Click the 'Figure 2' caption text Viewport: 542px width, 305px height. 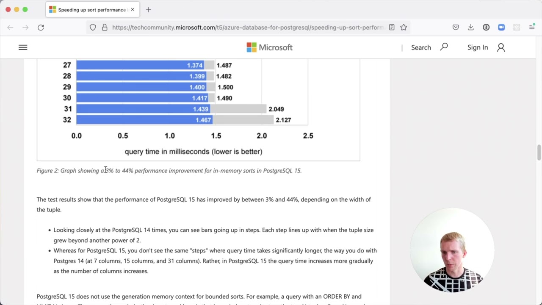point(169,171)
